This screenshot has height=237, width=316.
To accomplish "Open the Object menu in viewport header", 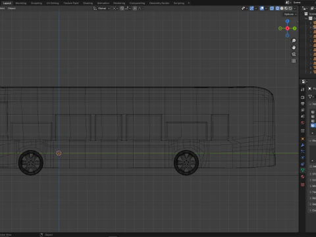I will pyautogui.click(x=12, y=9).
